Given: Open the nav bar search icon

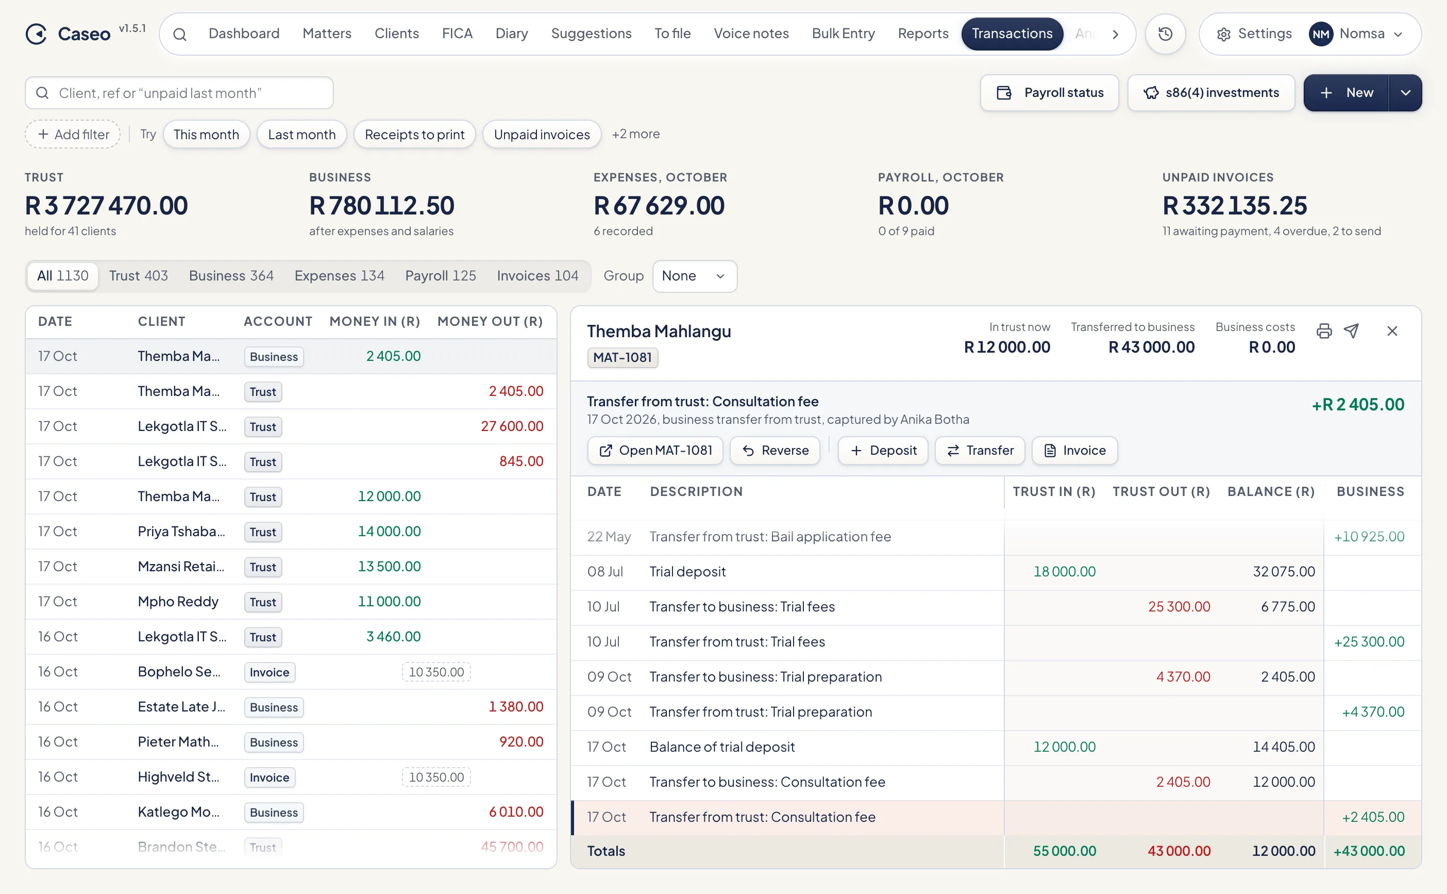Looking at the screenshot, I should click(180, 35).
